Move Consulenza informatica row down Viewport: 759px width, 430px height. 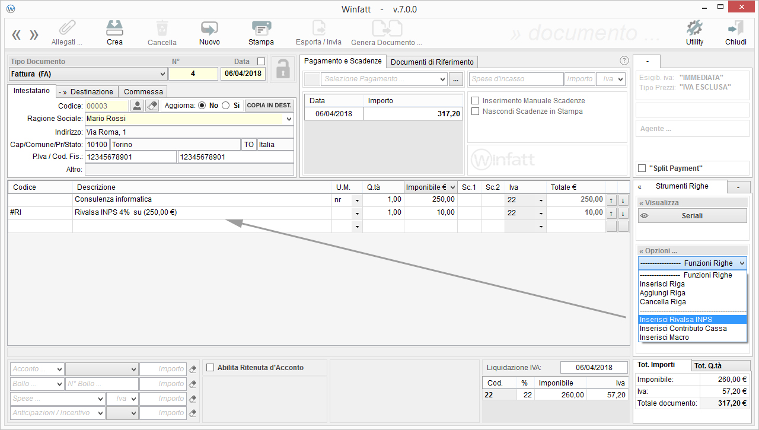pos(623,200)
